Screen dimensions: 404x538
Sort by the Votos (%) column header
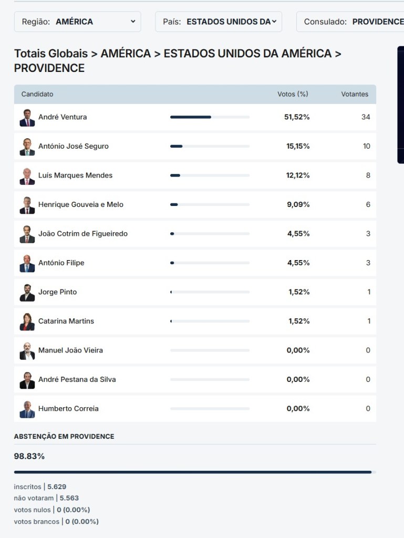[293, 94]
